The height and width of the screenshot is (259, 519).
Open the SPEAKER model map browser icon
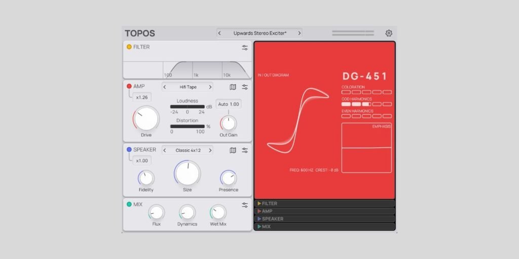[x=233, y=150]
